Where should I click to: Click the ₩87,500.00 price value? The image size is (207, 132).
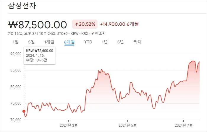[x=38, y=25]
